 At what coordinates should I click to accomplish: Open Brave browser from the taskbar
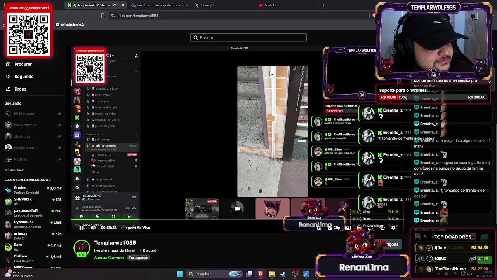point(261,274)
